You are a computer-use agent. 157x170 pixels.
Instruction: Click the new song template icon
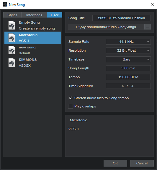12,50
